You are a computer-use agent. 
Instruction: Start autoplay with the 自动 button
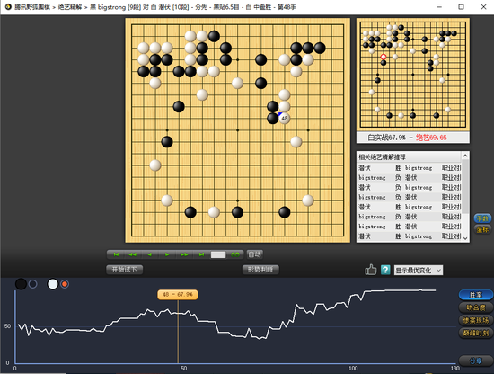254,254
